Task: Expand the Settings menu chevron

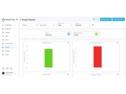Action: pos(15,51)
